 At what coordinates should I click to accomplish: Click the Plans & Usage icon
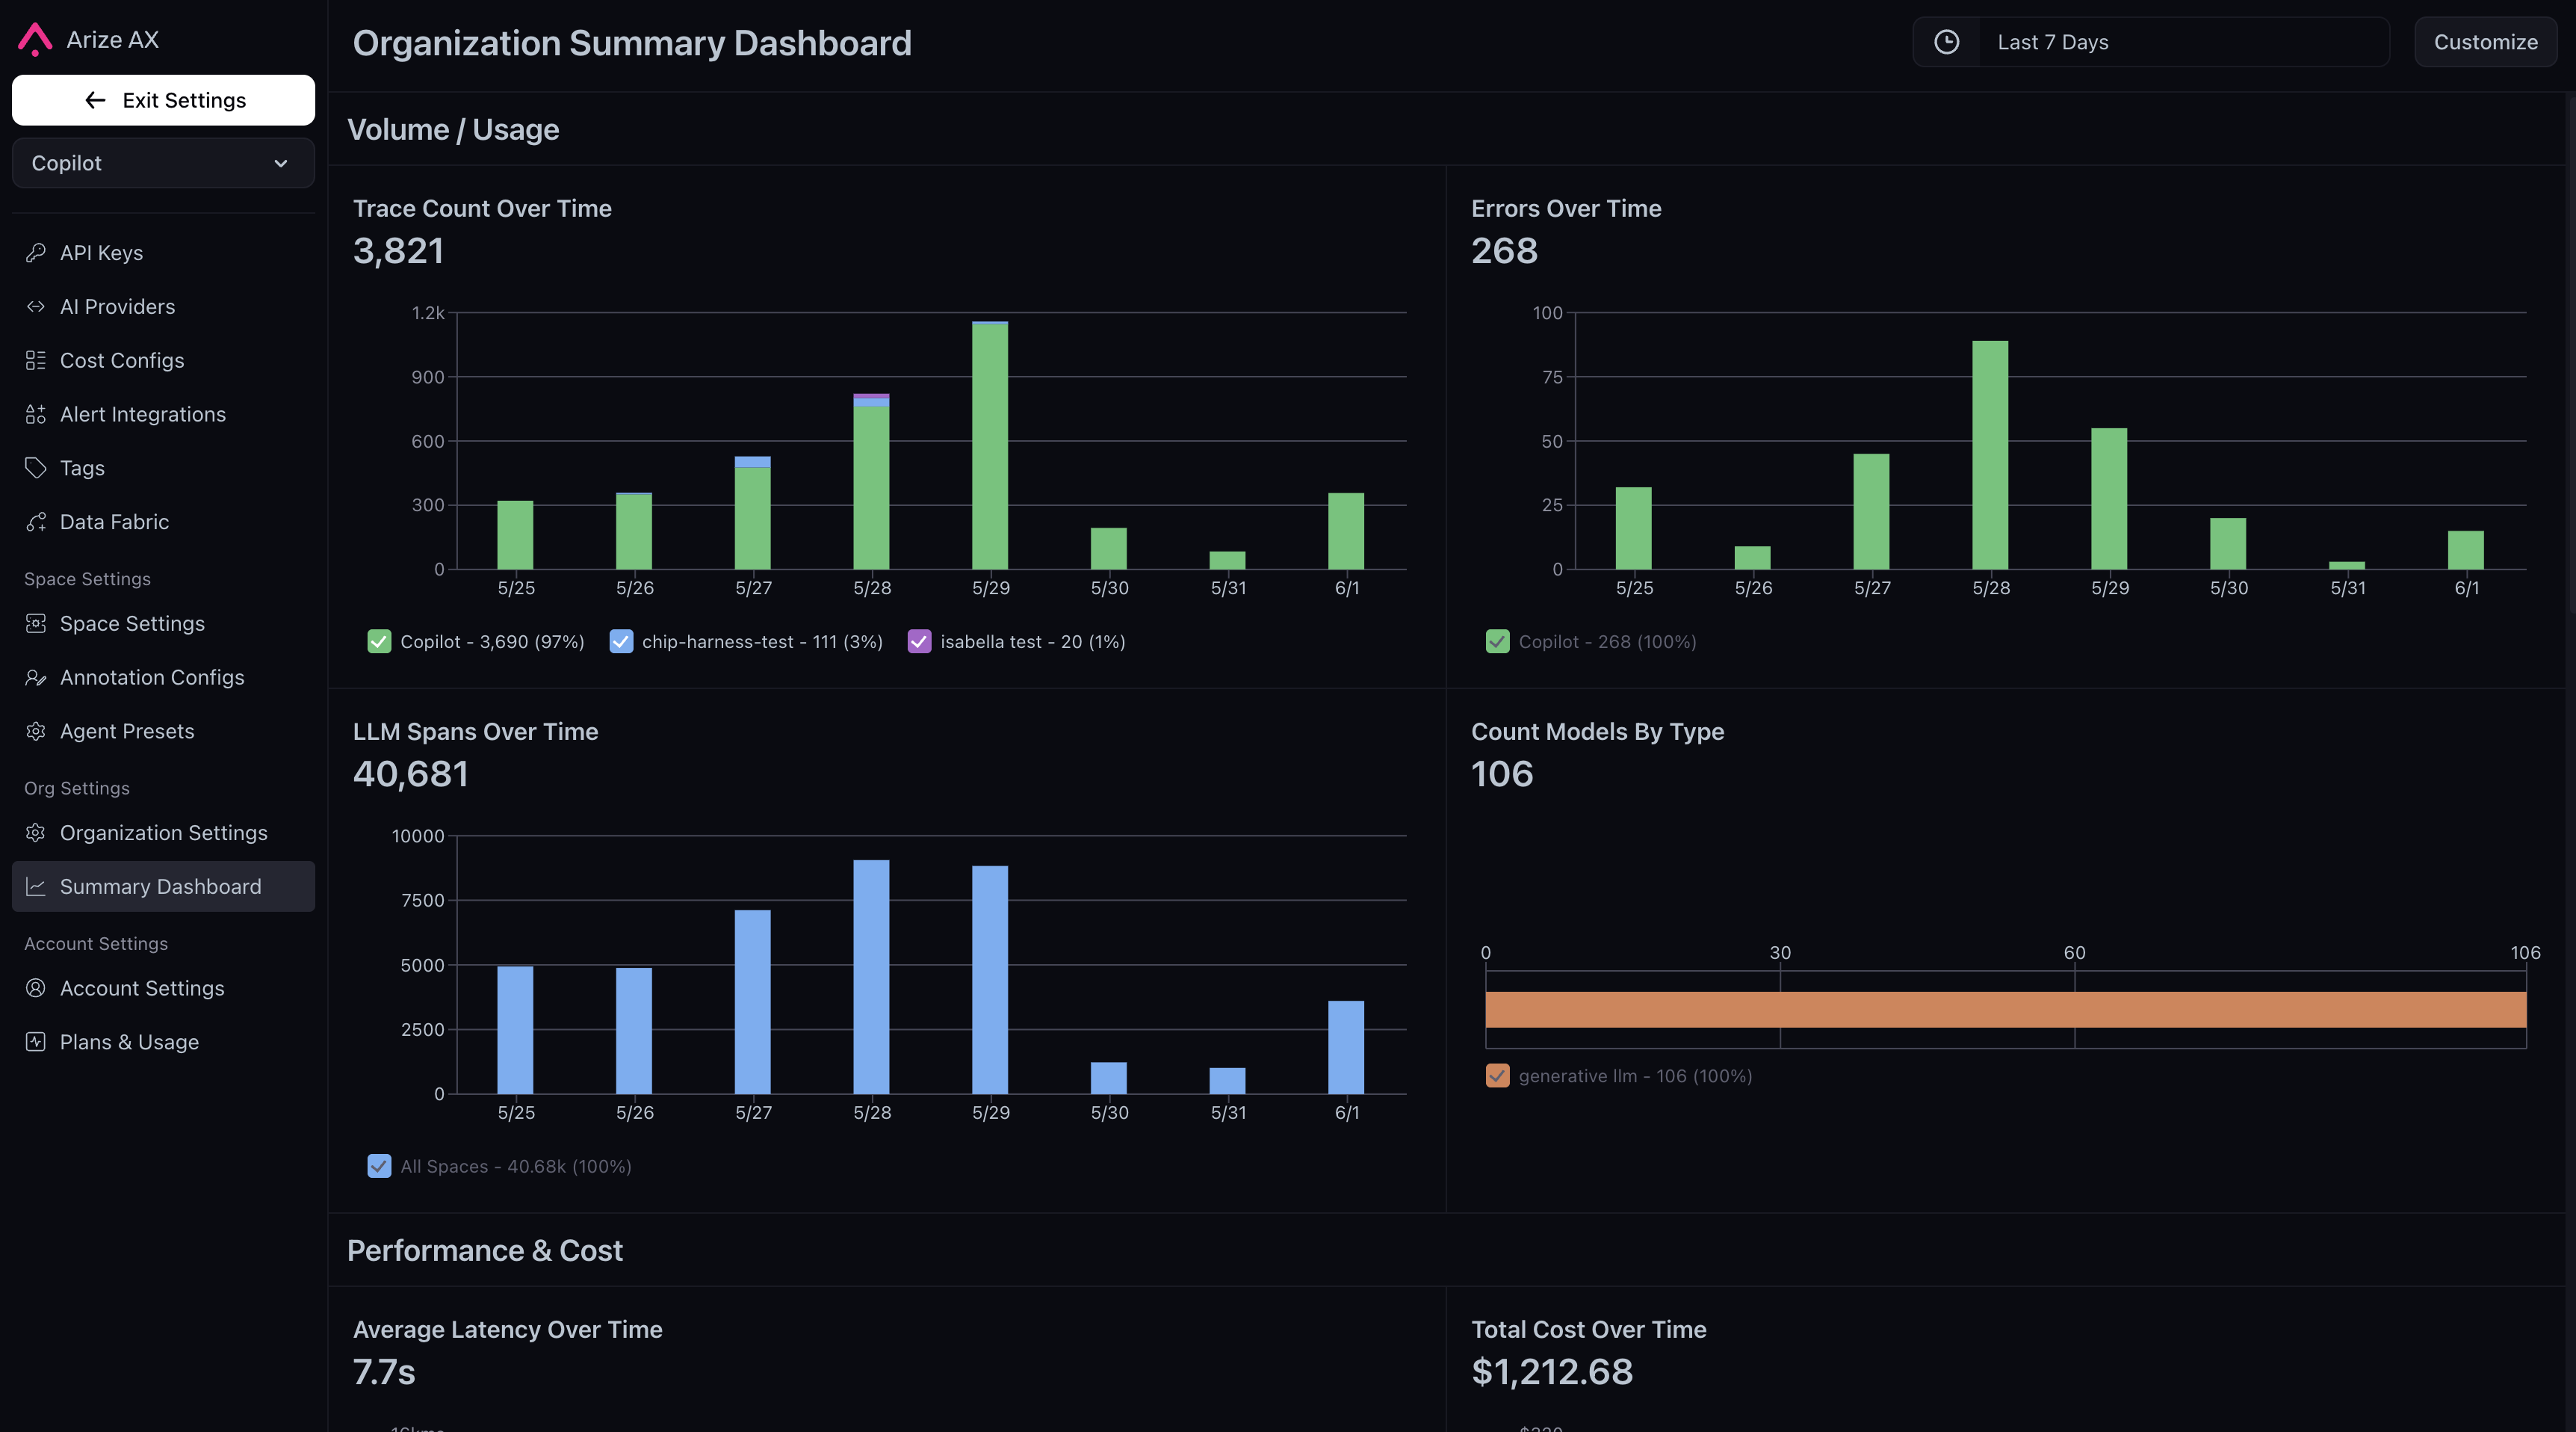click(x=36, y=1042)
